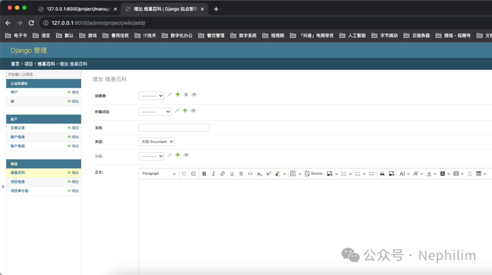This screenshot has width=492, height=275.
Task: Insert a link using the editor toolbar
Action: [x=222, y=173]
